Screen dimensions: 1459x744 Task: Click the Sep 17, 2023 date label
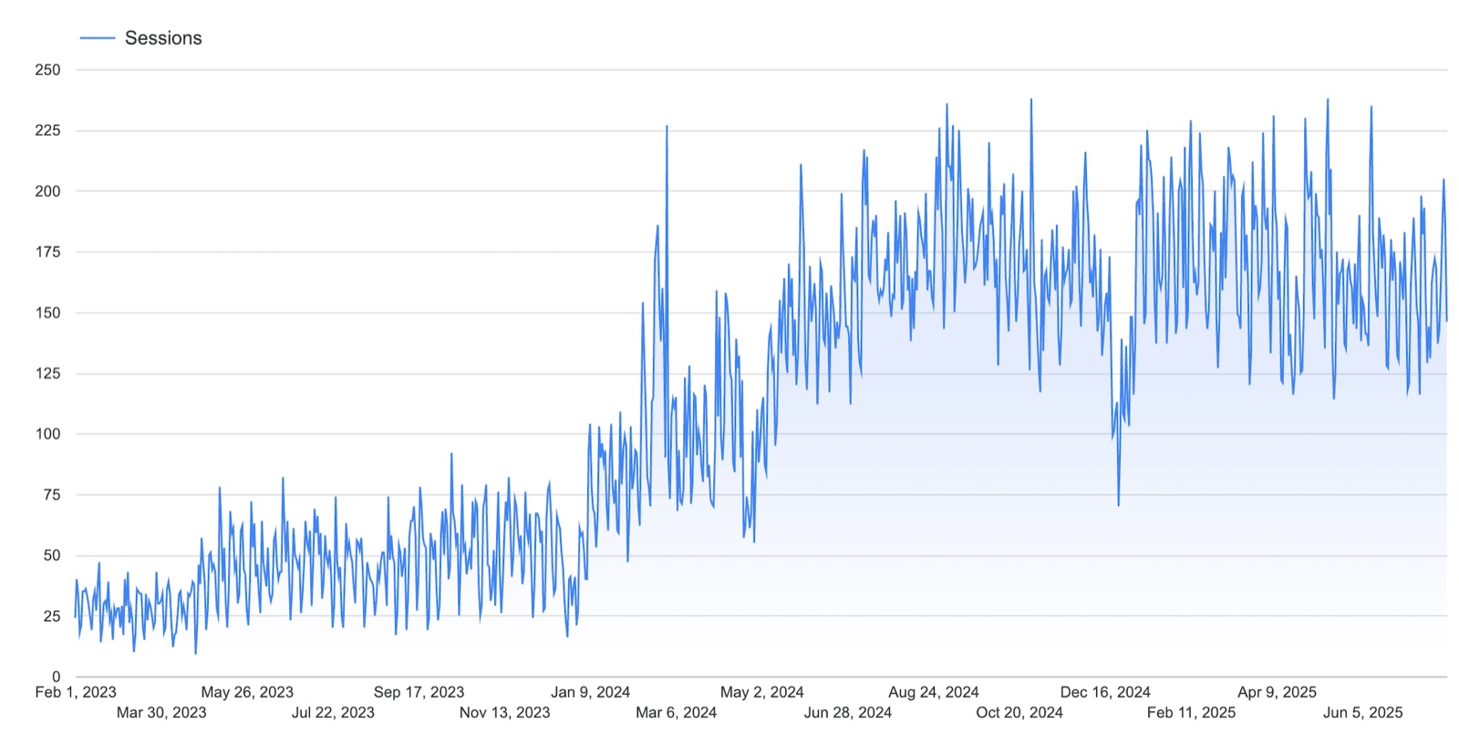pos(419,692)
